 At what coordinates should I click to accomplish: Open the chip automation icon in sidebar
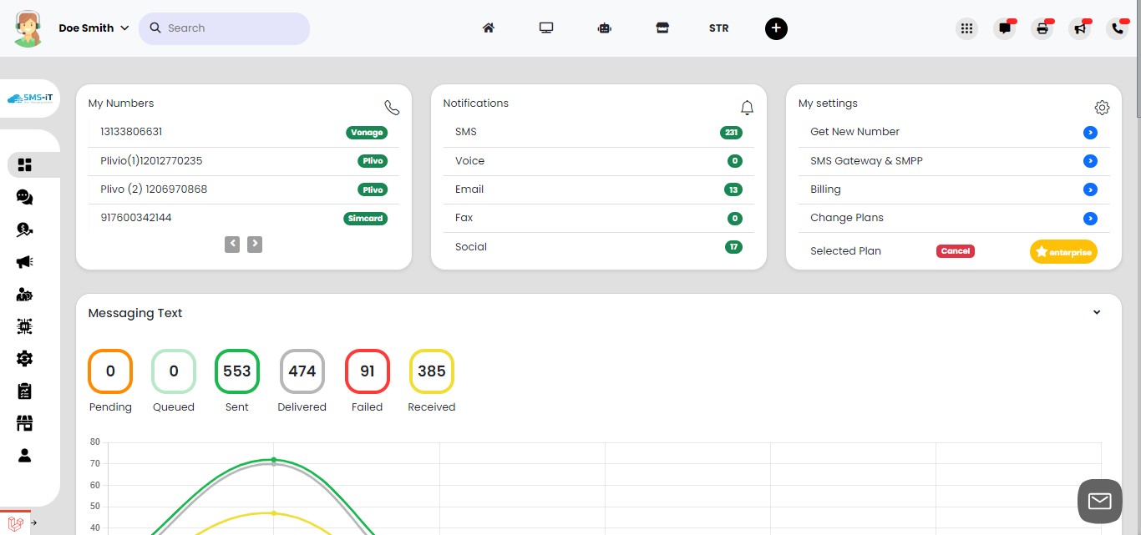point(24,326)
